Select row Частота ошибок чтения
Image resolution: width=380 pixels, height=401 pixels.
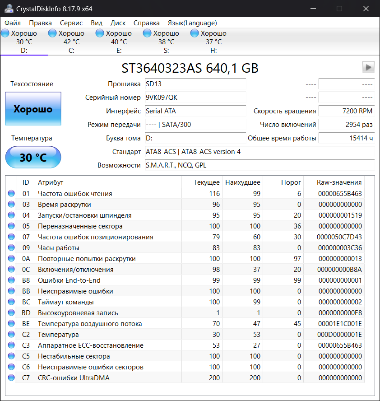[185, 194]
